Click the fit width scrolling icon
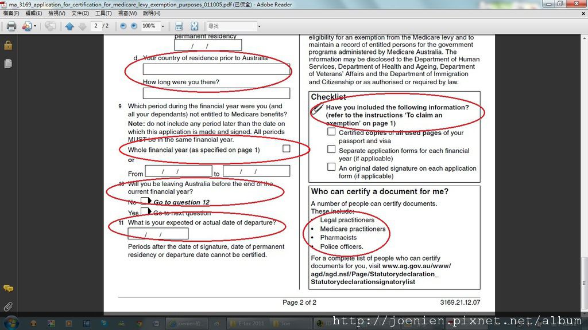Screen dimensions: 588x330 click(x=179, y=26)
